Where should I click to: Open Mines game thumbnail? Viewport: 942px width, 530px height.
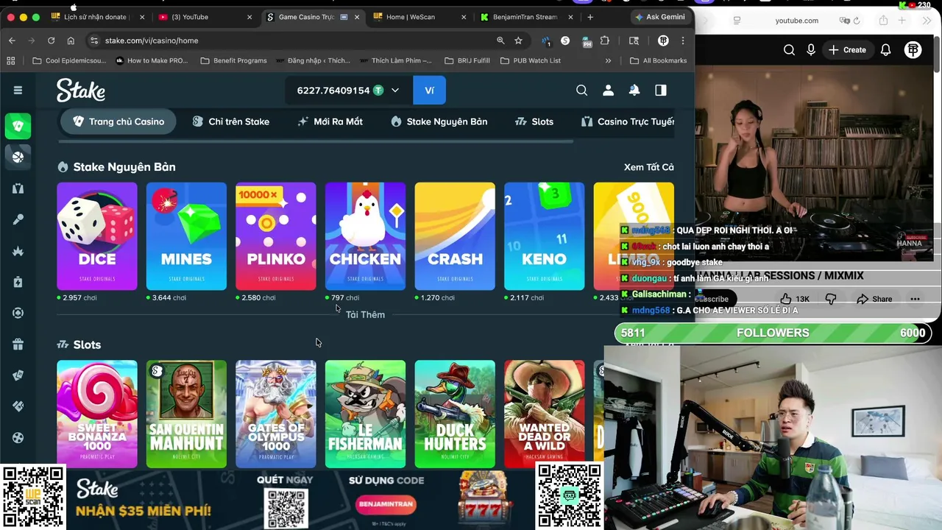click(186, 236)
